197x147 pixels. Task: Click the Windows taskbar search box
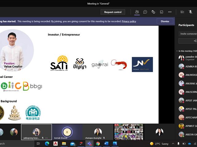click(x=17, y=144)
